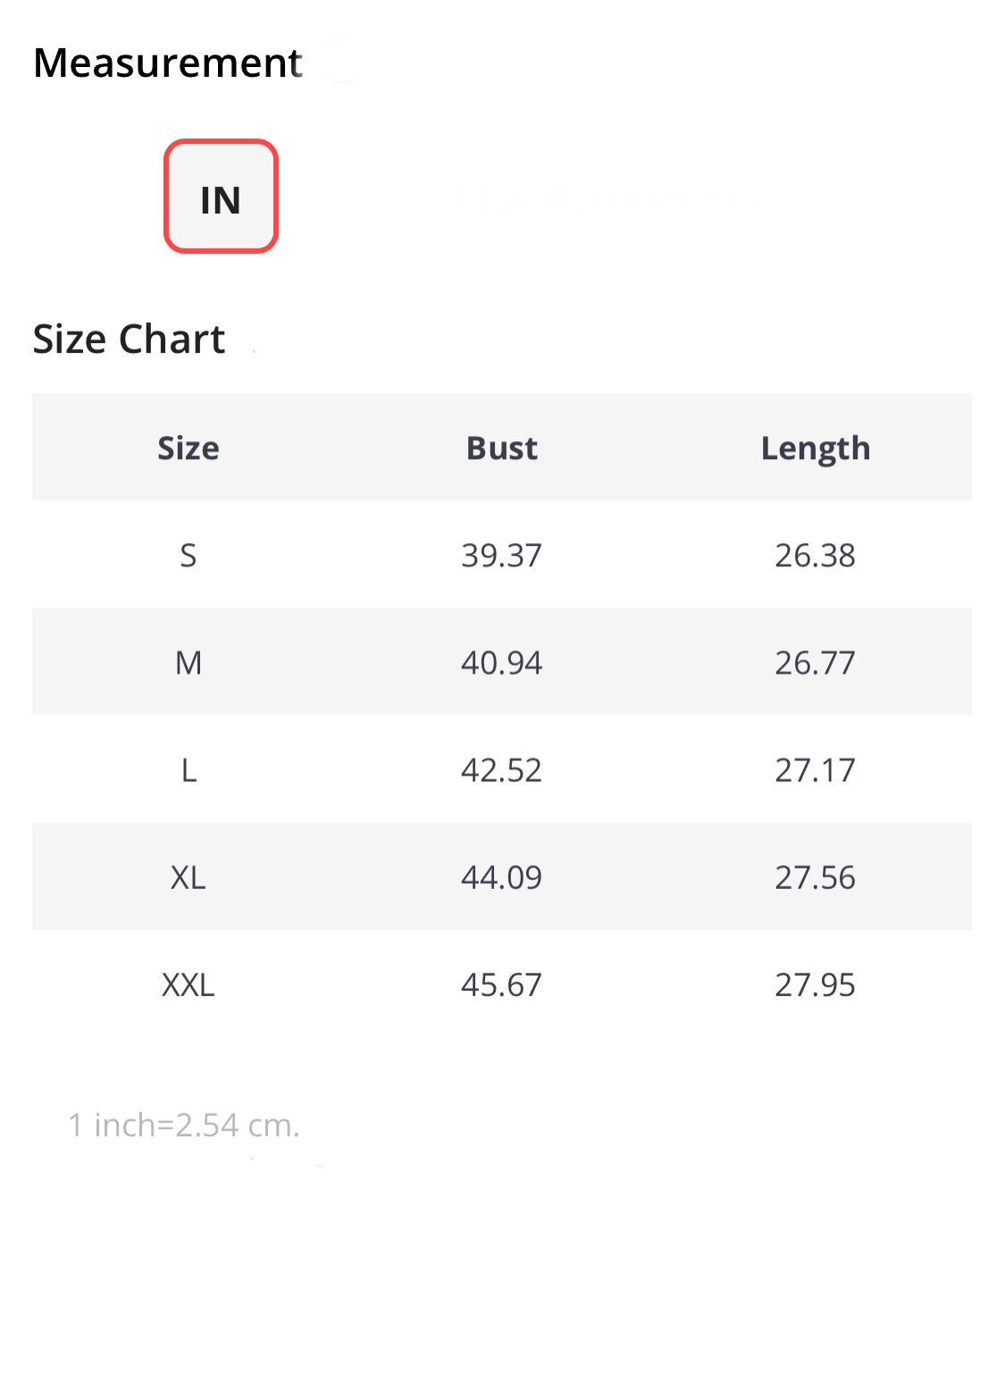The height and width of the screenshot is (1383, 1005).
Task: Click the 1 inch=2.54 cm note
Action: pyautogui.click(x=184, y=1125)
